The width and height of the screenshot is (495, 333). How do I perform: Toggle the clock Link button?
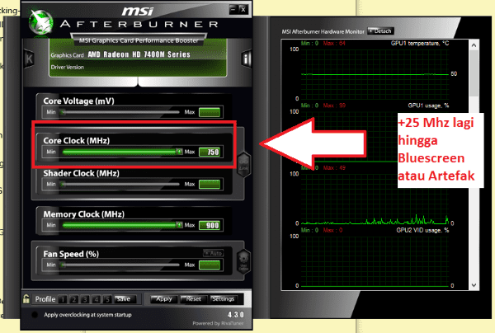coord(243,165)
